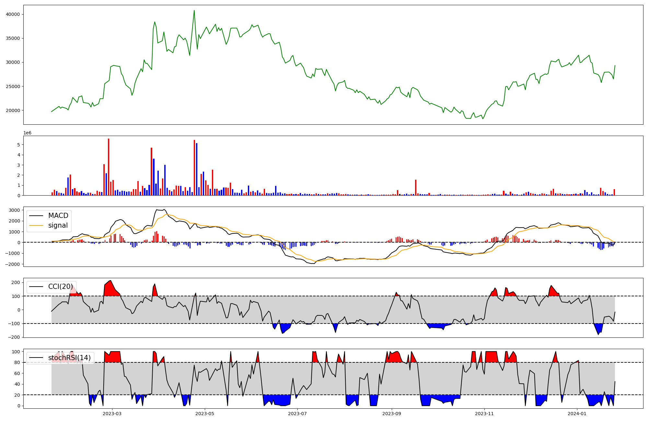The image size is (648, 421).
Task: Click the 20000 price axis label
Action: tap(13, 110)
